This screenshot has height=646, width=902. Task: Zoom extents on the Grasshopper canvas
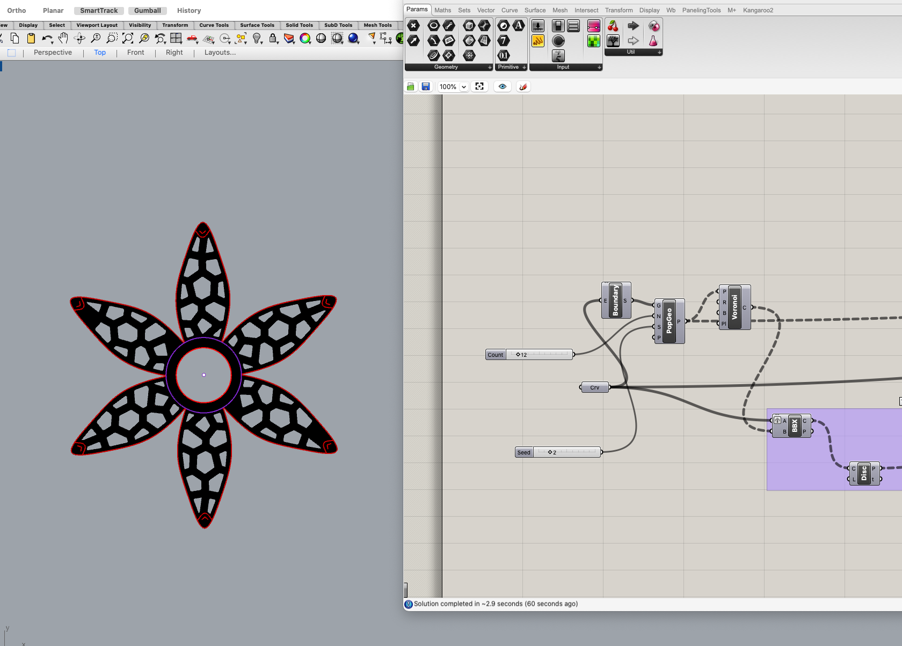tap(479, 86)
